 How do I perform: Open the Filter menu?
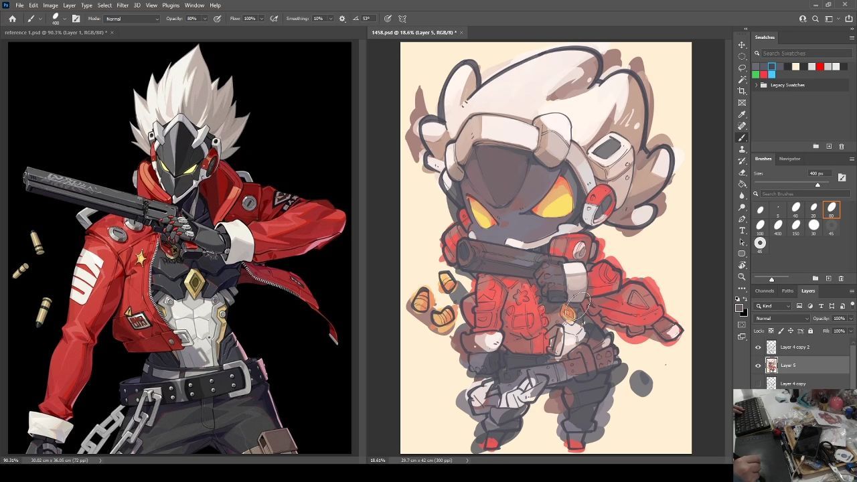pos(123,5)
